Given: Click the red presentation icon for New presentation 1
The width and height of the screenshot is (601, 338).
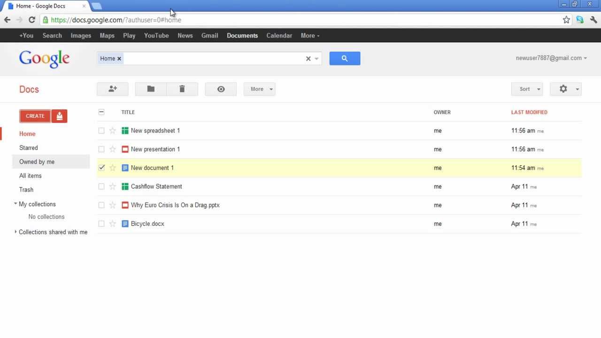Looking at the screenshot, I should (125, 149).
